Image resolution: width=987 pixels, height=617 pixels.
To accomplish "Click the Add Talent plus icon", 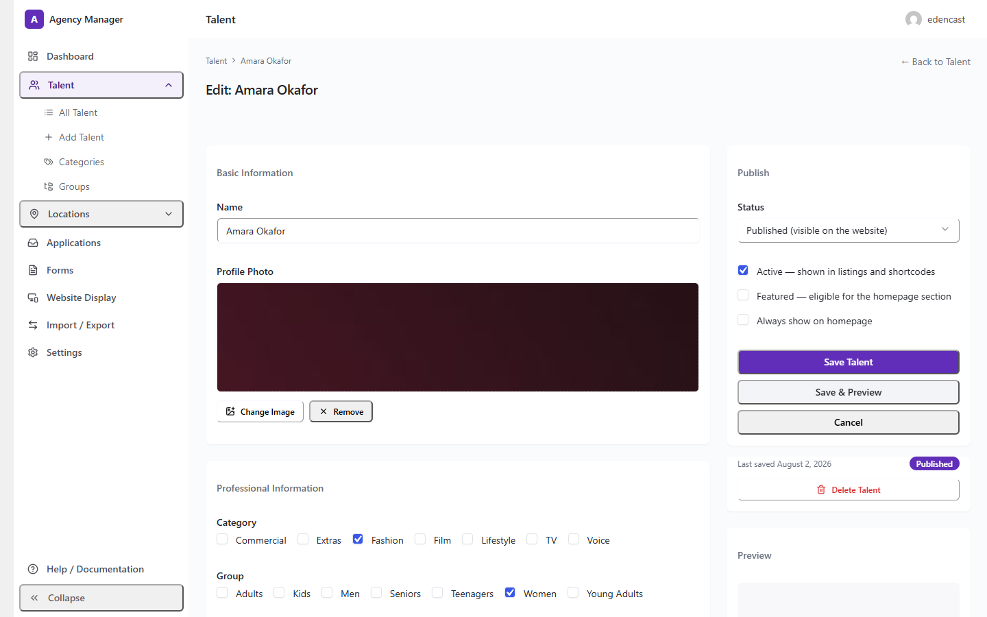I will click(x=49, y=137).
